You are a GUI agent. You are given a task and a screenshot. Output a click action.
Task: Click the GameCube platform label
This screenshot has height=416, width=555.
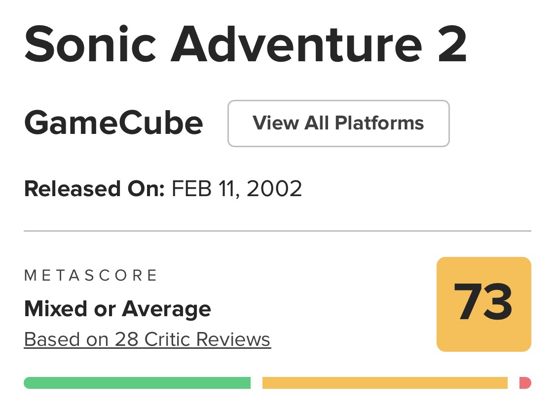113,123
